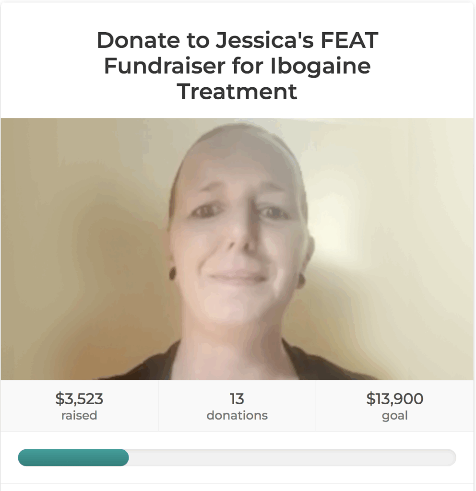
Task: Click the teal filled progress bar portion
Action: click(73, 457)
